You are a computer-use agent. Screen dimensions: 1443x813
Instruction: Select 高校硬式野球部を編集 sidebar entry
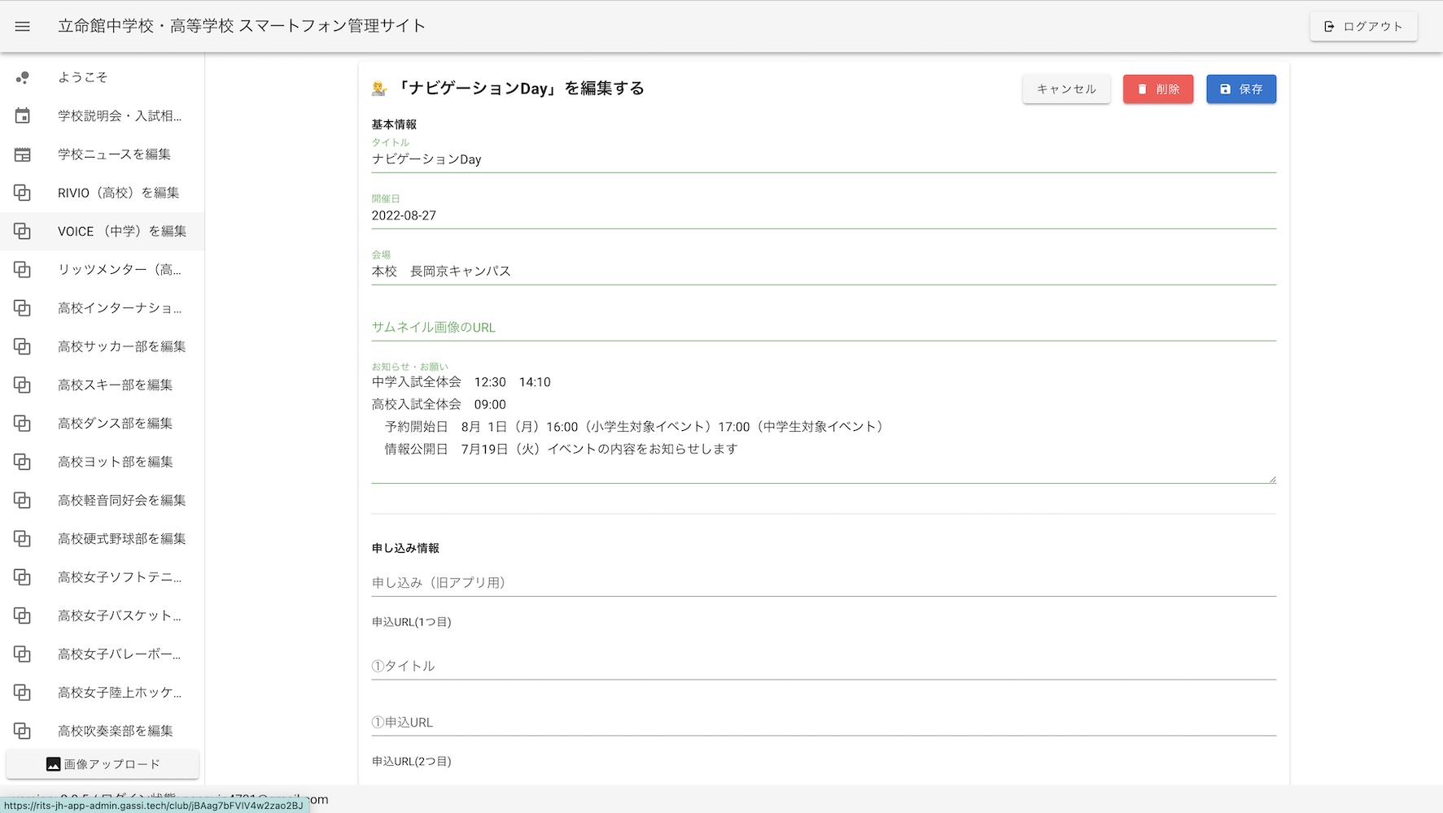[x=121, y=538]
